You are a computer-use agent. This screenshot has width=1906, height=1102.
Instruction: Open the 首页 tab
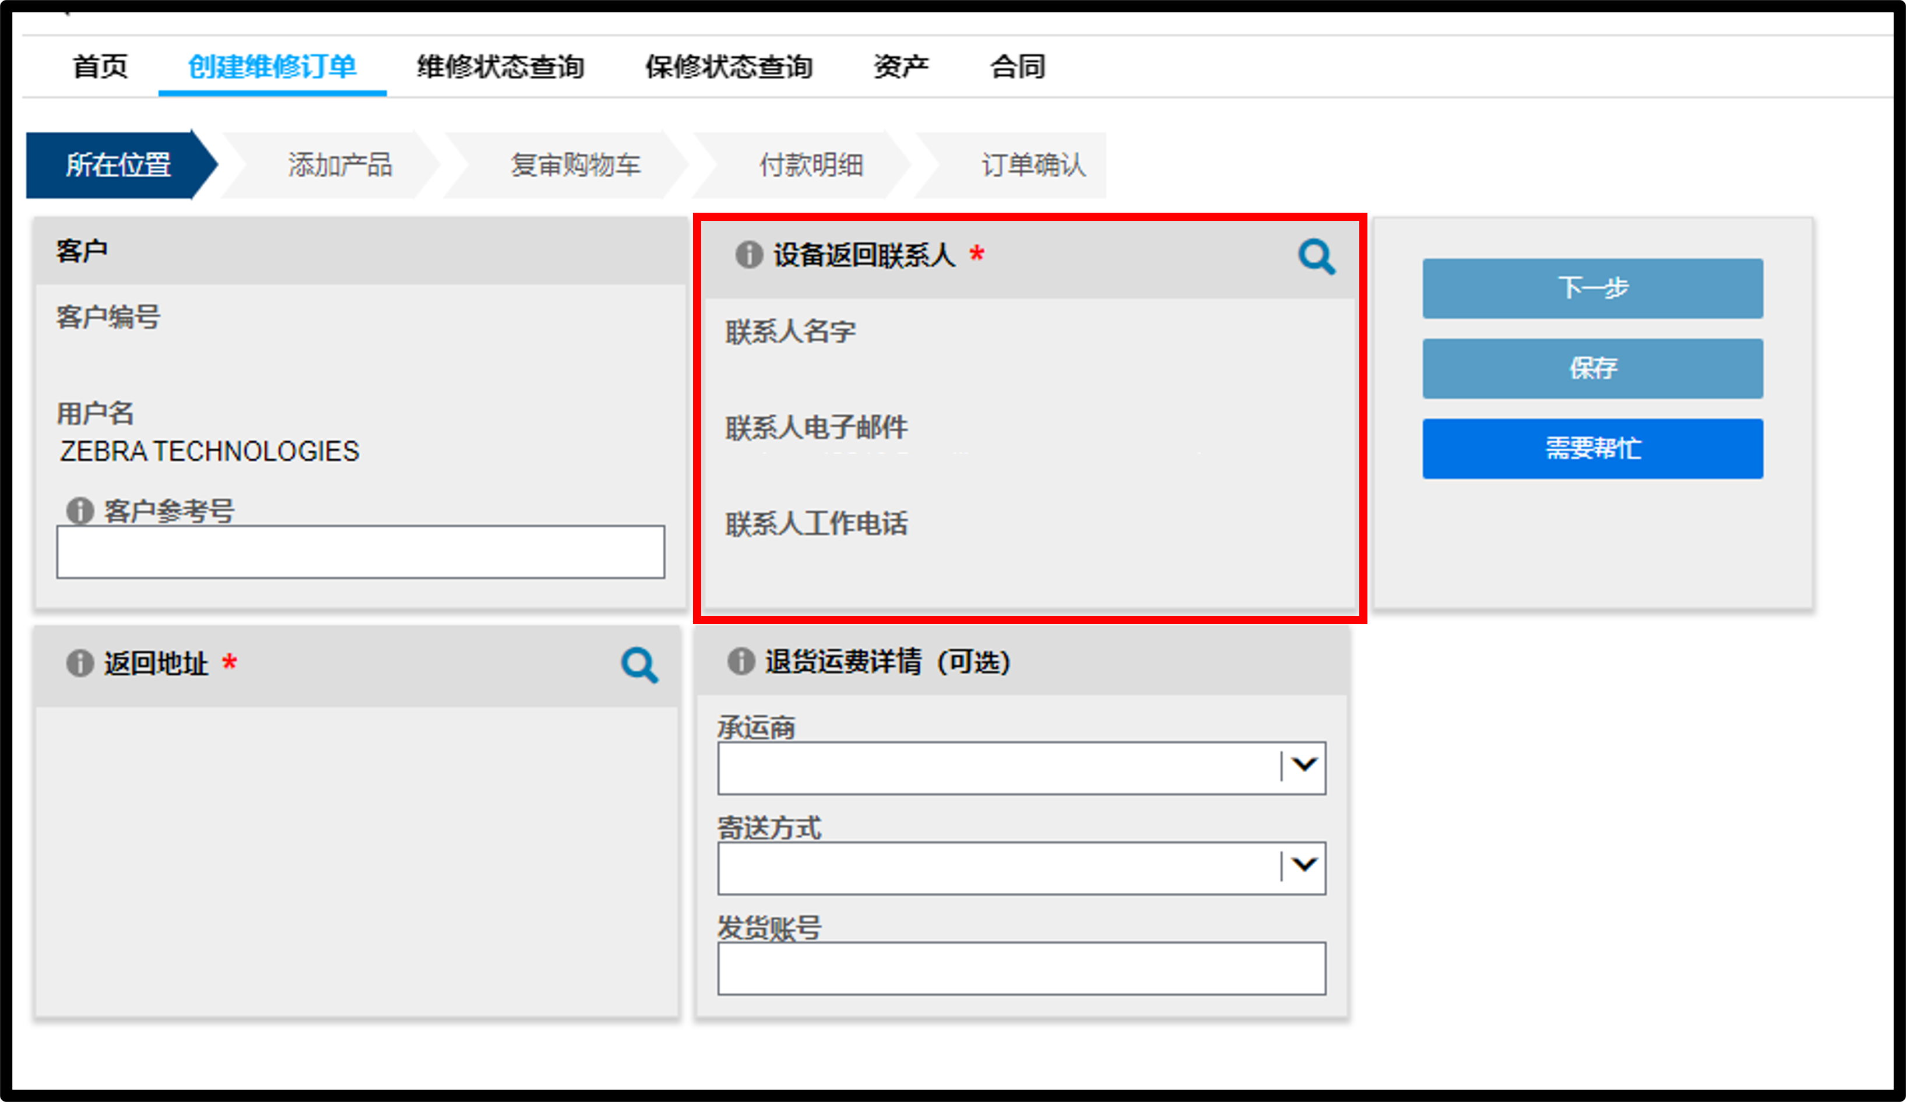[x=100, y=66]
